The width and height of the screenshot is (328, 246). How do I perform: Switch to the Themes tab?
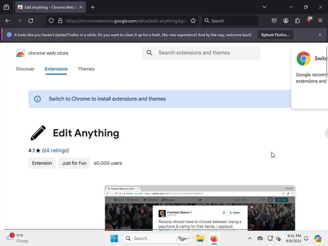click(86, 69)
